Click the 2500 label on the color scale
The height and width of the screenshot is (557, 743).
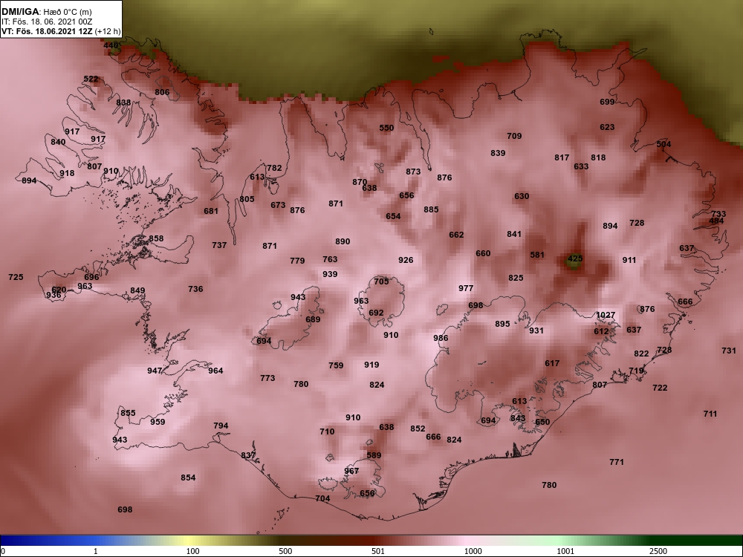658,551
